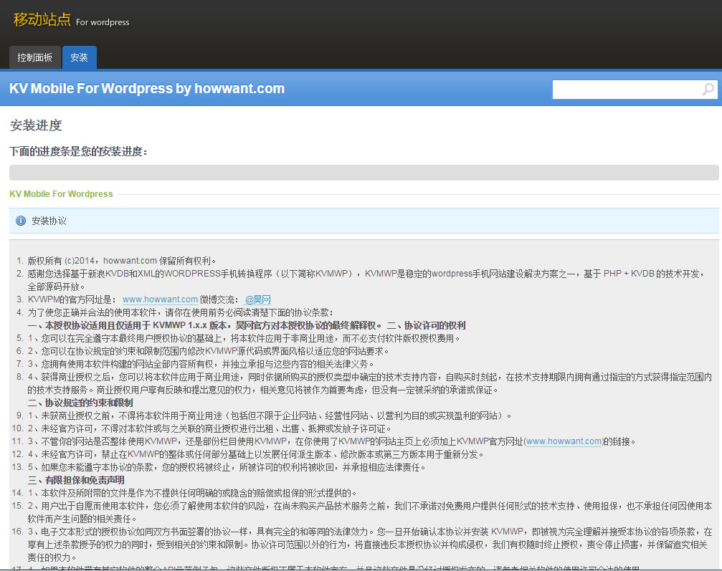
Task: Open the www.howwant.com link in item 3
Action: [160, 299]
